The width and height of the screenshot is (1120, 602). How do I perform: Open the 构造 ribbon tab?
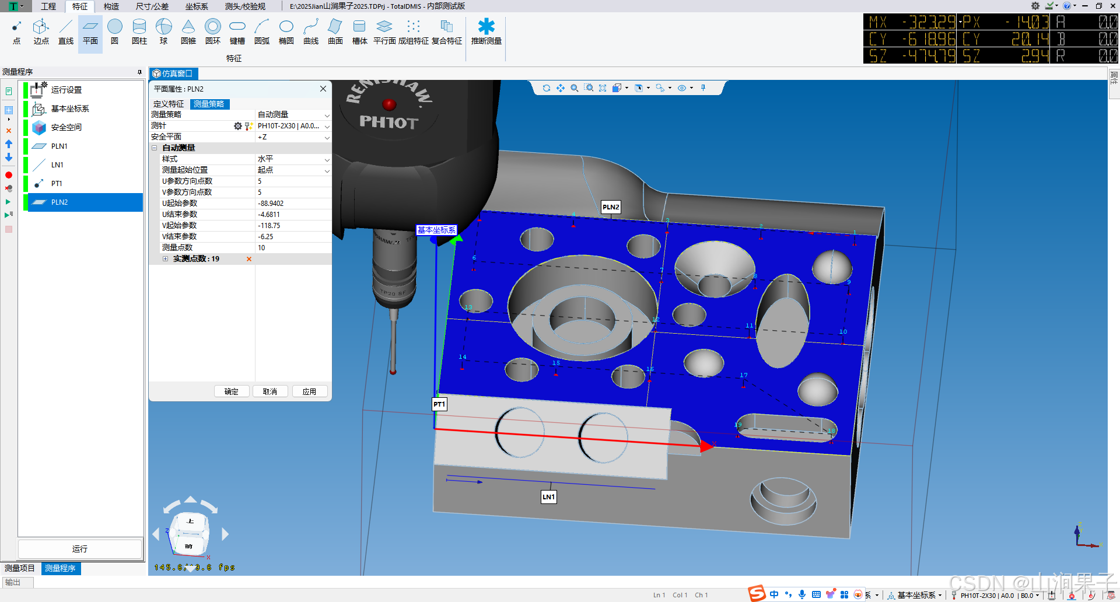[111, 6]
